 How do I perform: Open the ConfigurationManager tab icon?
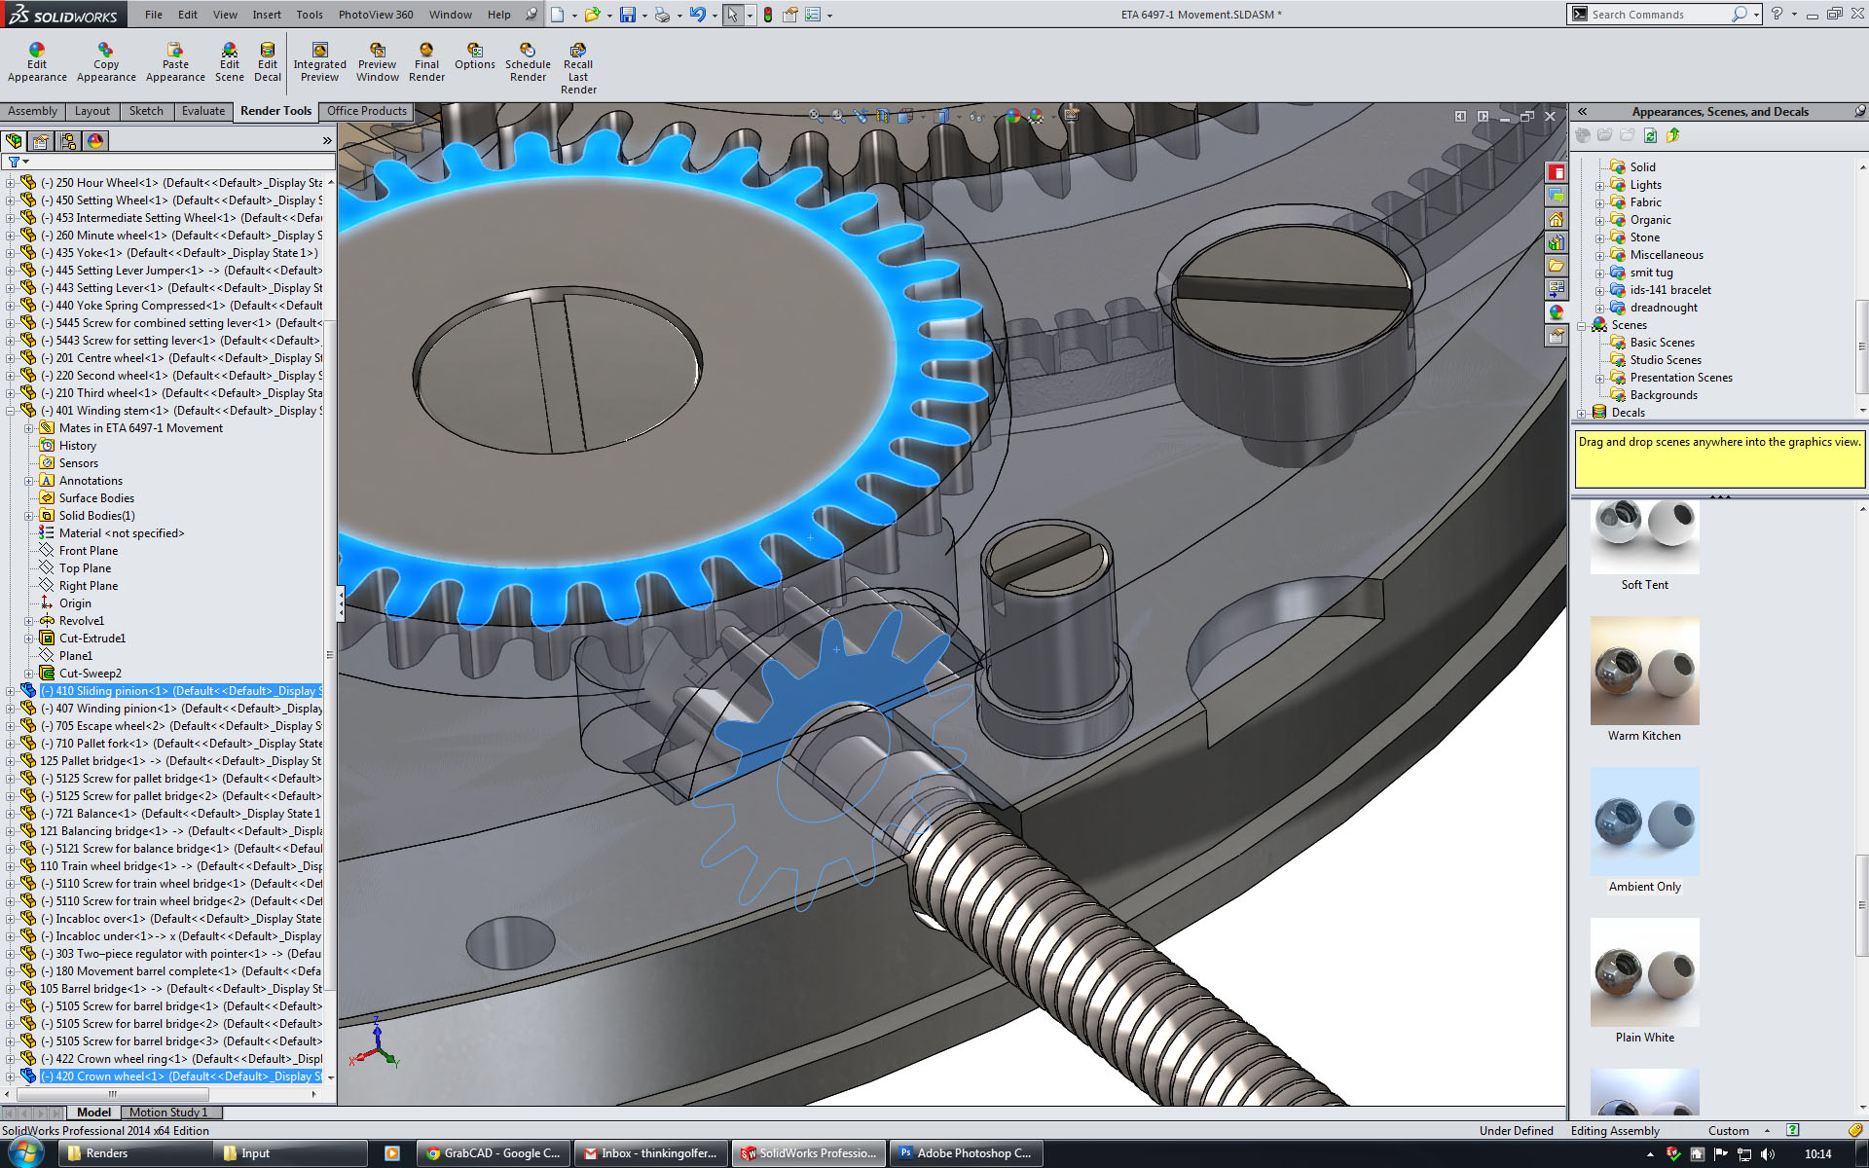[68, 141]
